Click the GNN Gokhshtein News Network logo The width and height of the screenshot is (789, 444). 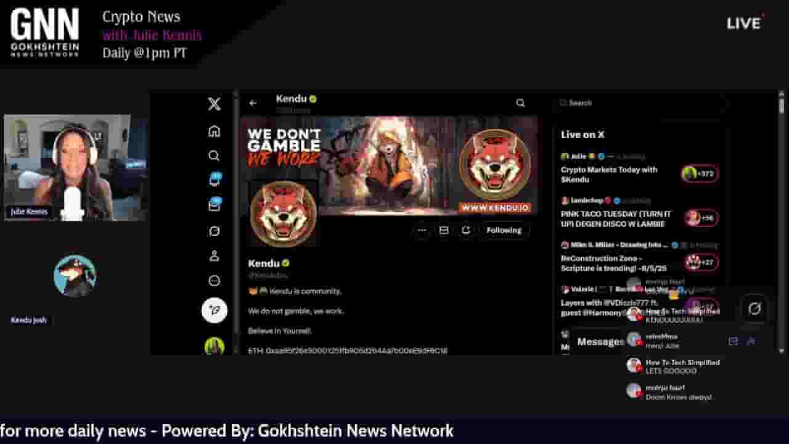point(44,32)
